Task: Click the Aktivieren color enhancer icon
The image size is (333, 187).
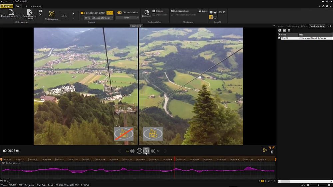Action: [146, 12]
